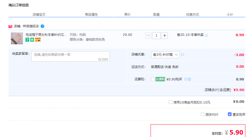Click the 店铺合计(含运费) ¥5.90 total
This screenshot has height=137, width=251.
pyautogui.click(x=224, y=90)
